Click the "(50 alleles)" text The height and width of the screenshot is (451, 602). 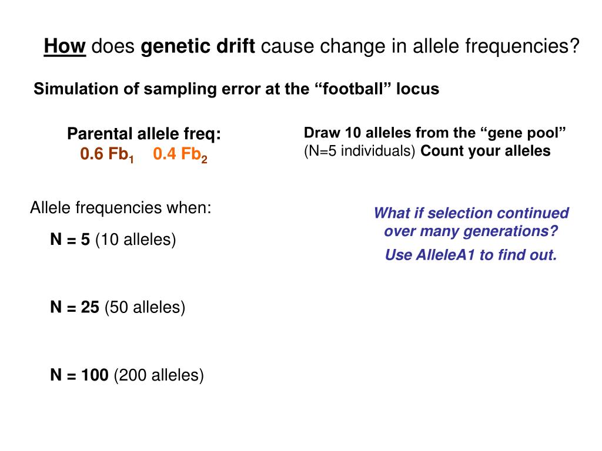[145, 308]
